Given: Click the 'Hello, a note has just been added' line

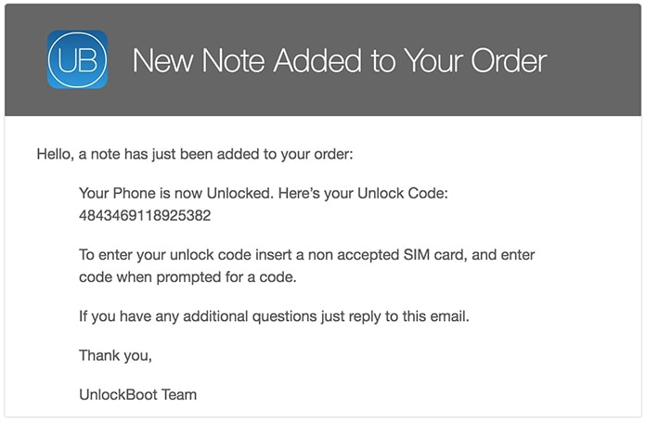Looking at the screenshot, I should [x=194, y=154].
